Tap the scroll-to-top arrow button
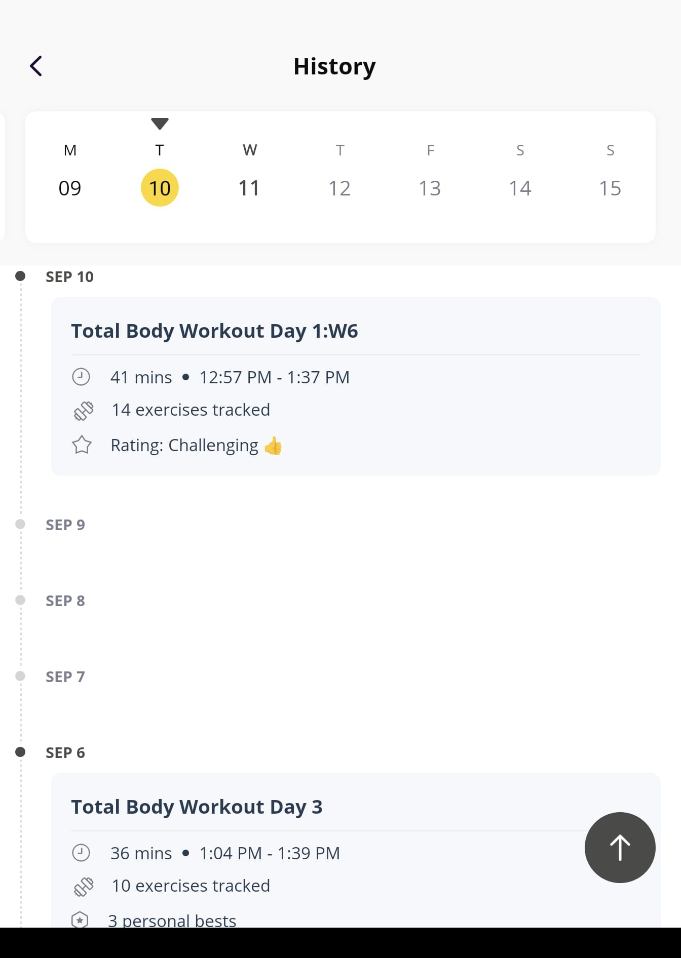681x958 pixels. [620, 847]
